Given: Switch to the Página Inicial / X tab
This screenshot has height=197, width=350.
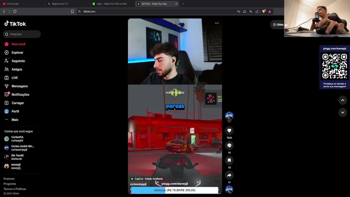Looking at the screenshot, I should pyautogui.click(x=67, y=4).
